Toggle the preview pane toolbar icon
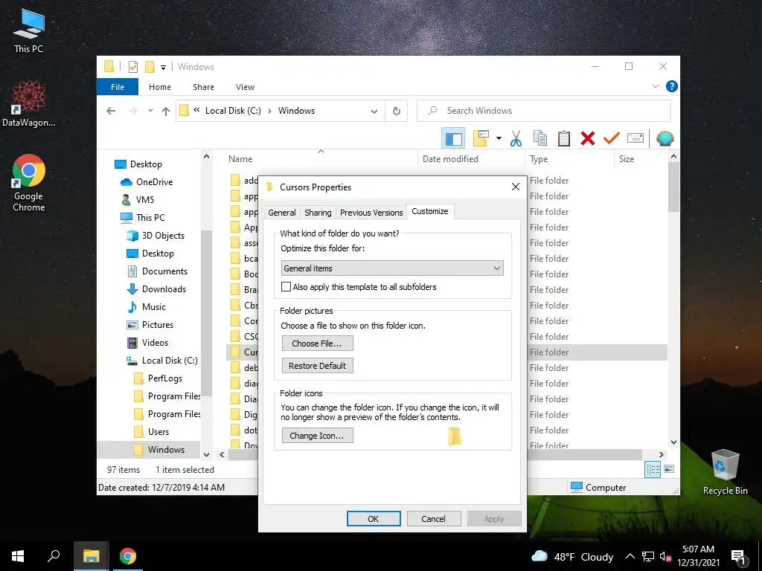 tap(453, 139)
